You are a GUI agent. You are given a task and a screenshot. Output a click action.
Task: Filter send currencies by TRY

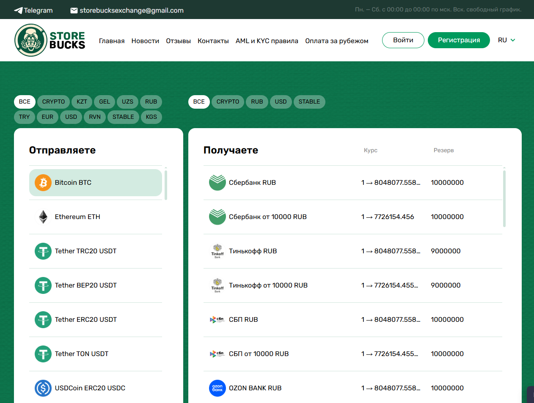pyautogui.click(x=25, y=117)
